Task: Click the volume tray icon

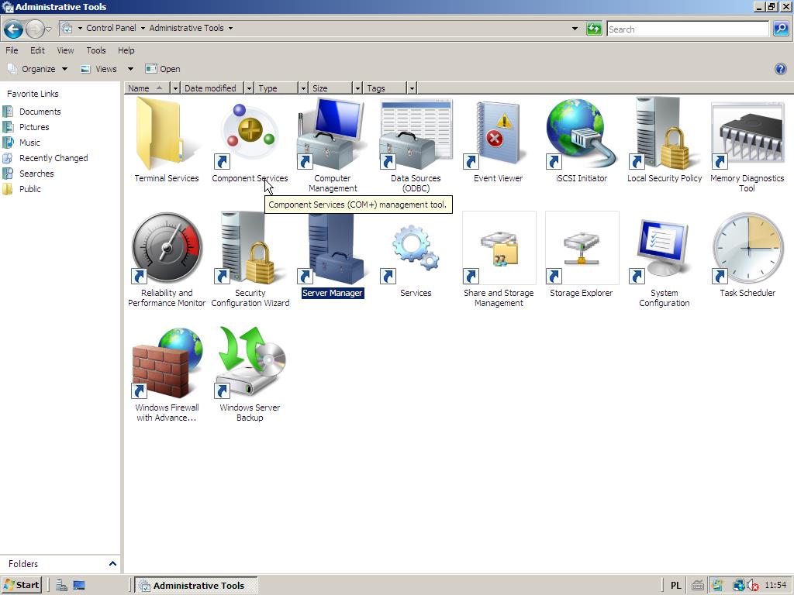Action: (753, 586)
